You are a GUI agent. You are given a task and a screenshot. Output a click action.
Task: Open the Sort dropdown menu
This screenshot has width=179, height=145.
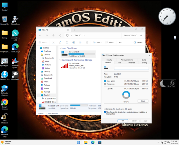(x=97, y=42)
